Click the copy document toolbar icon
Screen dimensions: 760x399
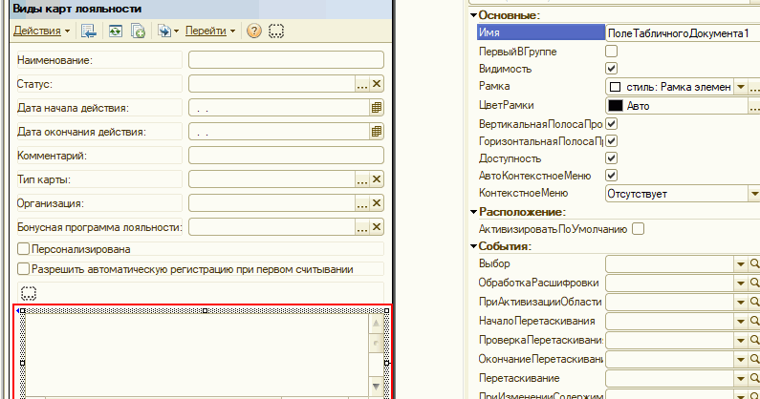coord(138,31)
